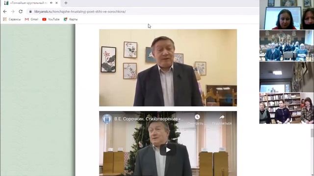
Task: Click the Gmail bookmark icon
Action: [x=26, y=20]
